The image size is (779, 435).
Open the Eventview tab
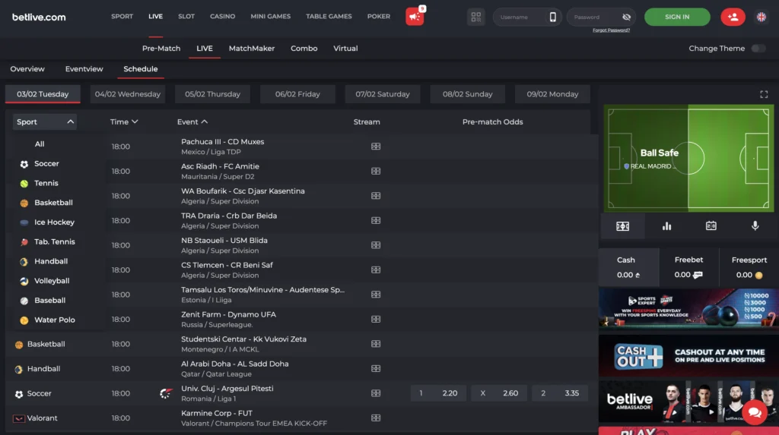pyautogui.click(x=84, y=69)
